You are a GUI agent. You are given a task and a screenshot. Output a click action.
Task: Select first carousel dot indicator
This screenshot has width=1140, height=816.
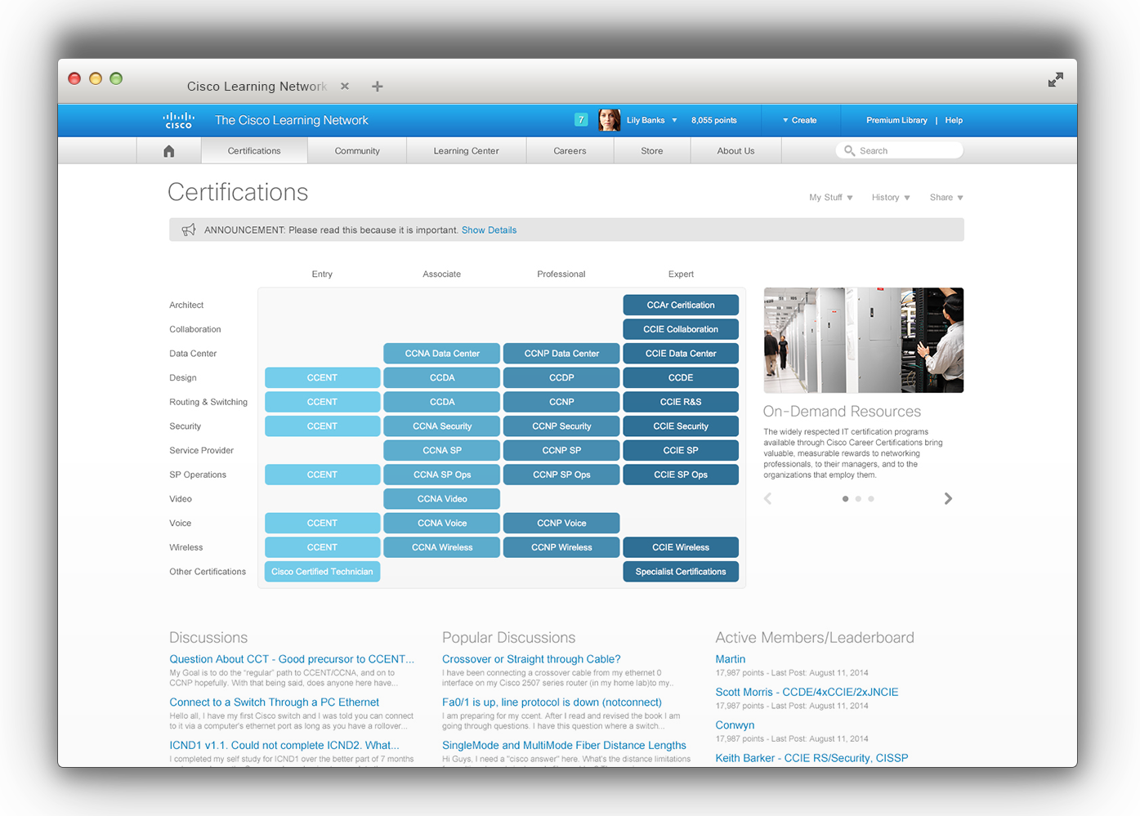(x=845, y=498)
